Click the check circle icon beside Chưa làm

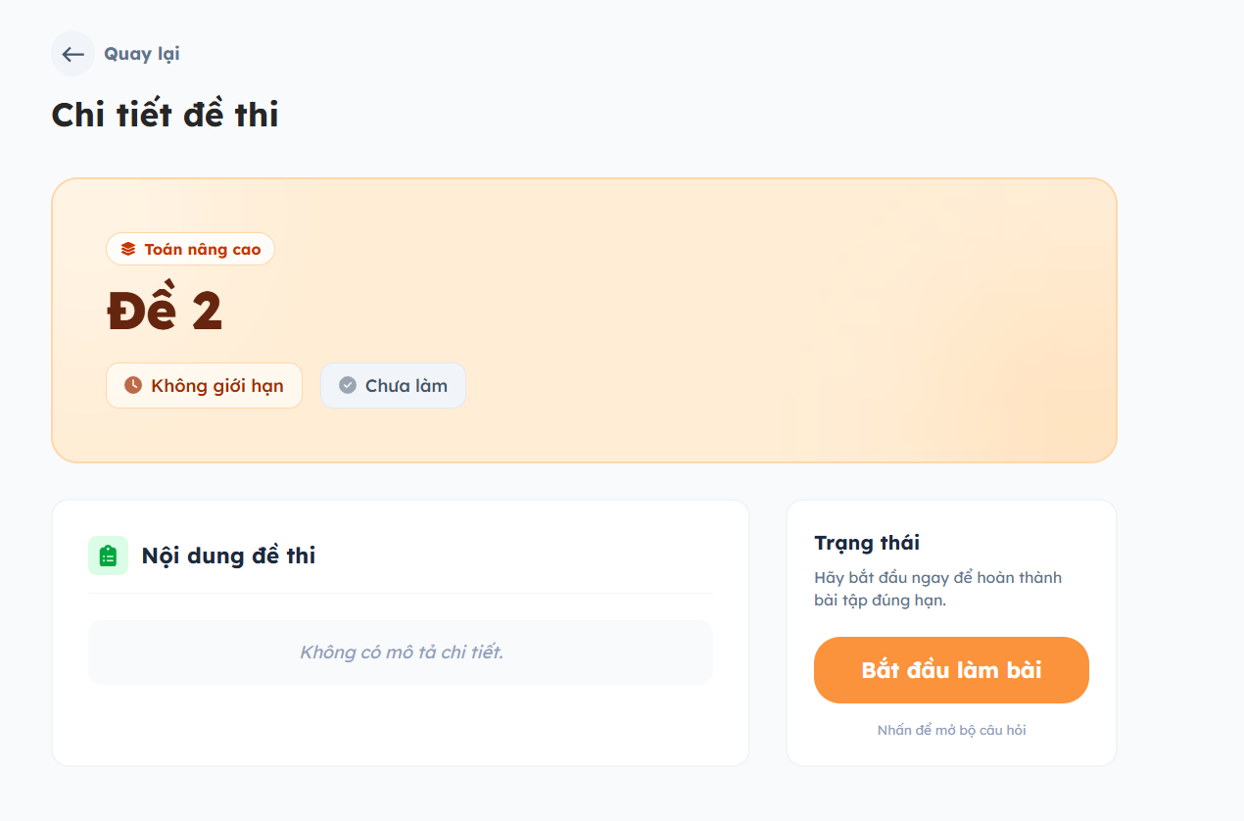(x=347, y=385)
